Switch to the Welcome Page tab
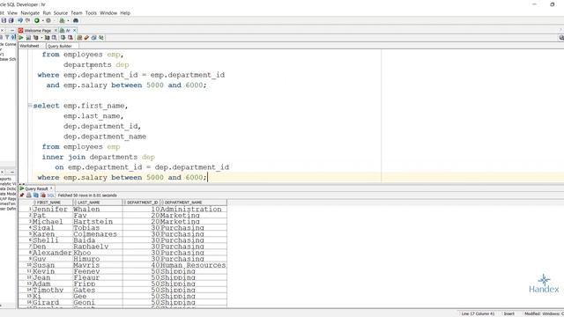This screenshot has height=317, width=564. pos(37,31)
